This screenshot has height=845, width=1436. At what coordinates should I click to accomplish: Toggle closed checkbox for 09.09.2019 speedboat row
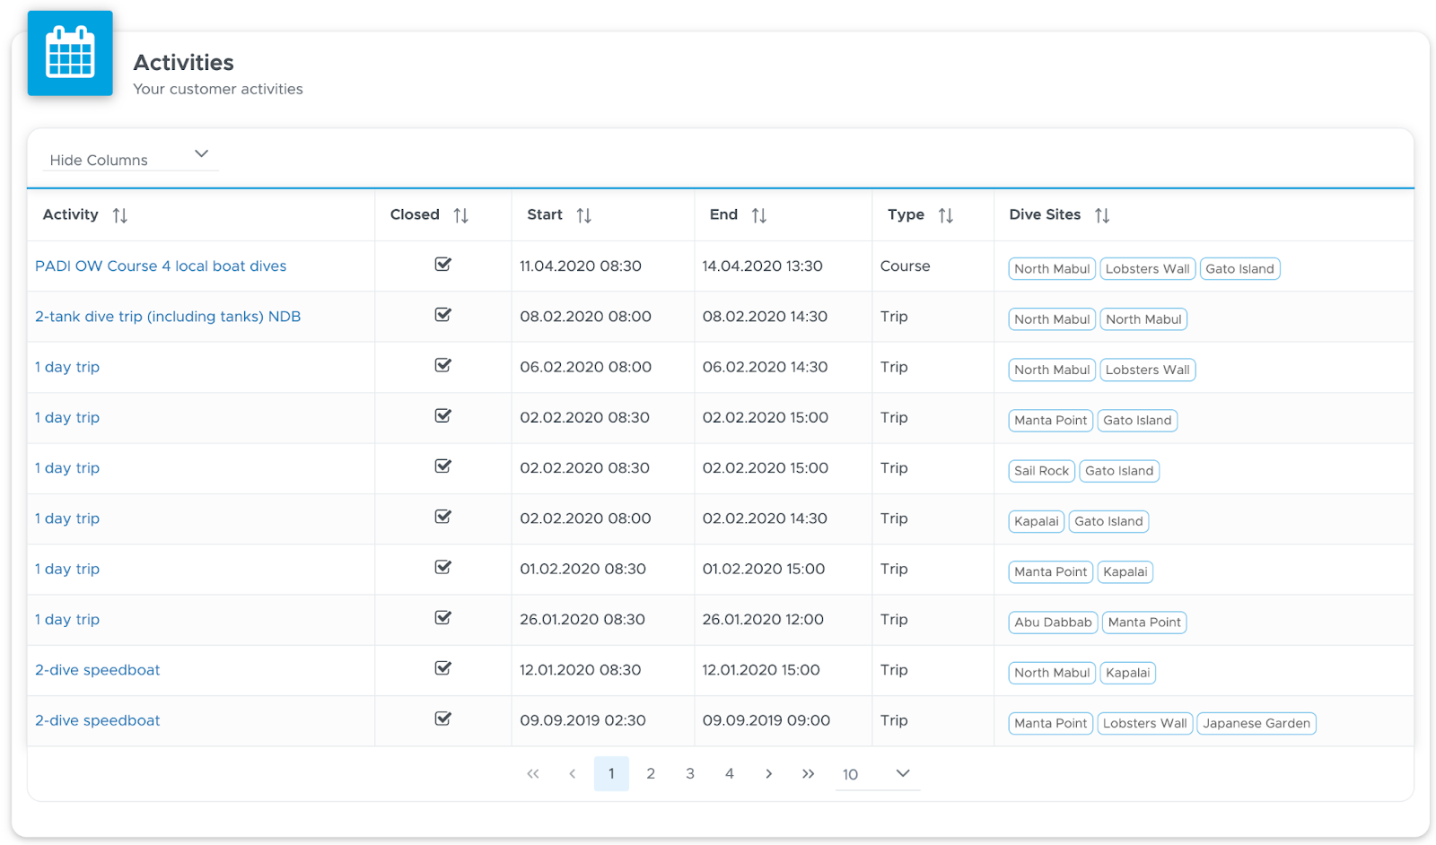point(443,719)
